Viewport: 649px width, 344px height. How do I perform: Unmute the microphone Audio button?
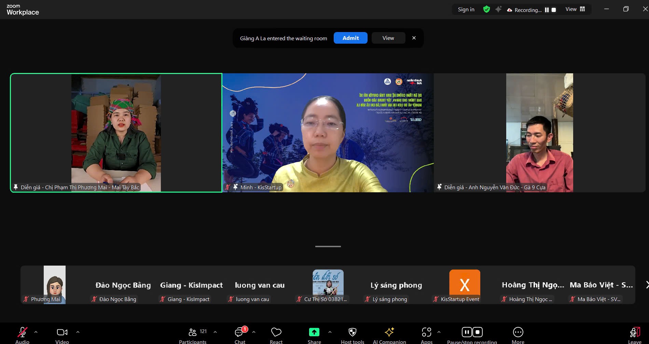pos(22,332)
